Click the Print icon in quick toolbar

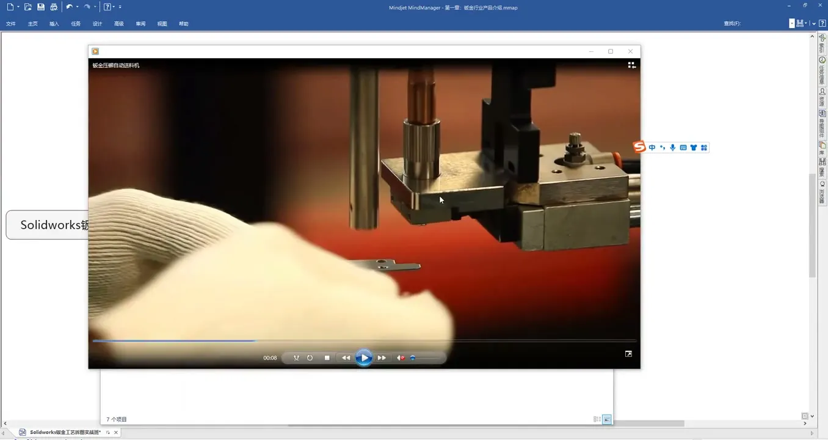54,7
